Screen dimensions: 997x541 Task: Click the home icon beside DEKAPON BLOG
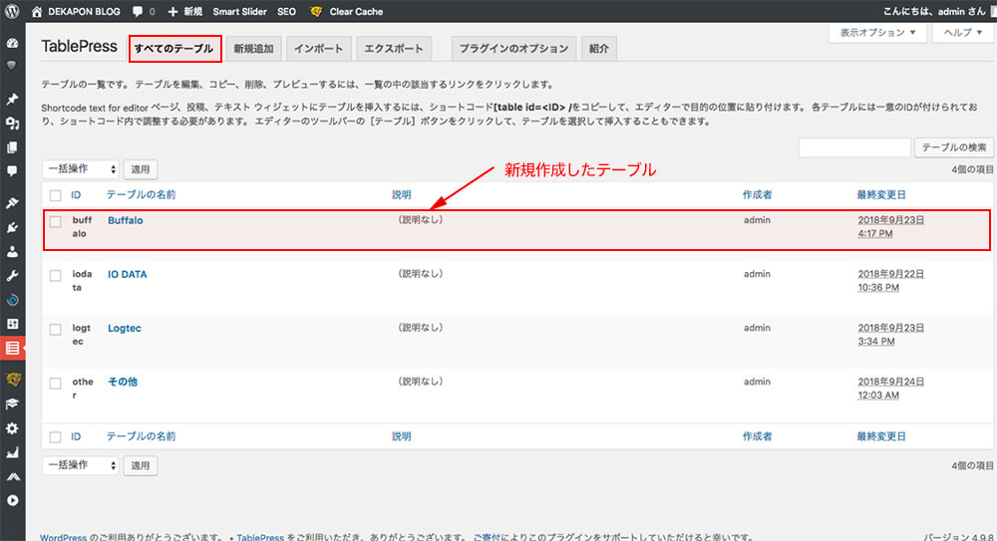(37, 11)
